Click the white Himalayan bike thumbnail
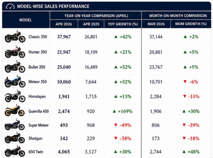 (15, 96)
